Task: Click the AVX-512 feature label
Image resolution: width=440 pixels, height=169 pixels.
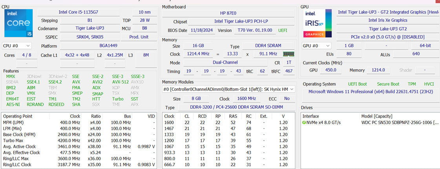Action: (120, 82)
